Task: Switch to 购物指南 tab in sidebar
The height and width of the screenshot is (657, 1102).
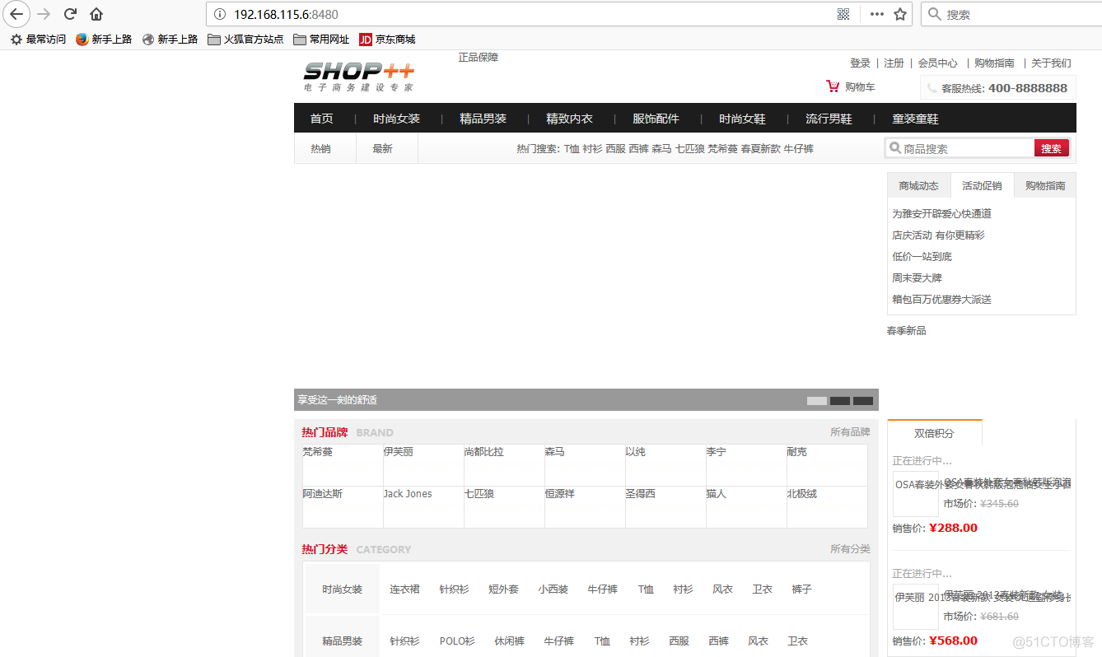Action: click(1045, 185)
